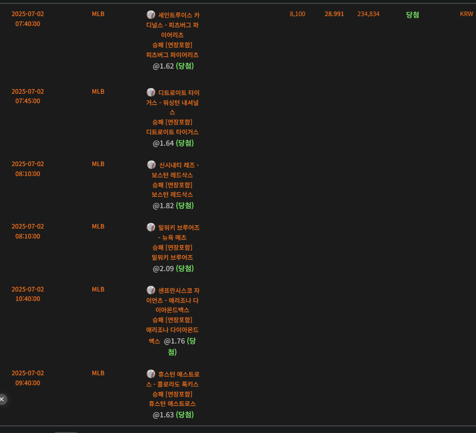Select date 2025-07-02 10:40:00
476x433 pixels.
[27, 294]
